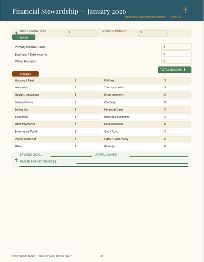Click the "Clothing" label
This screenshot has width=204, height=262.
(110, 102)
